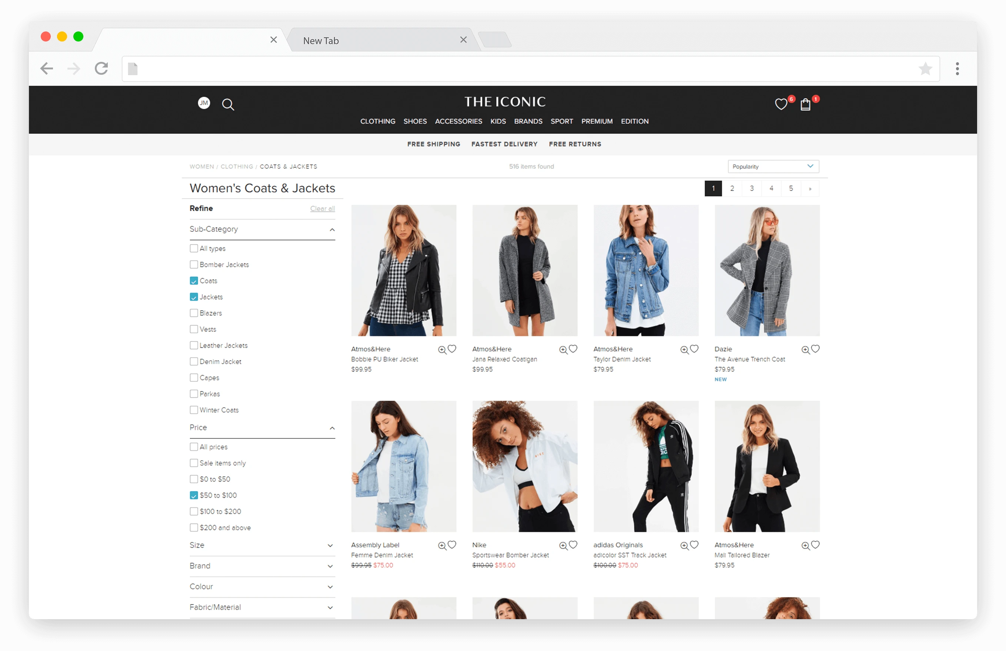Open the Popularity sort dropdown
1006x651 pixels.
coord(773,166)
